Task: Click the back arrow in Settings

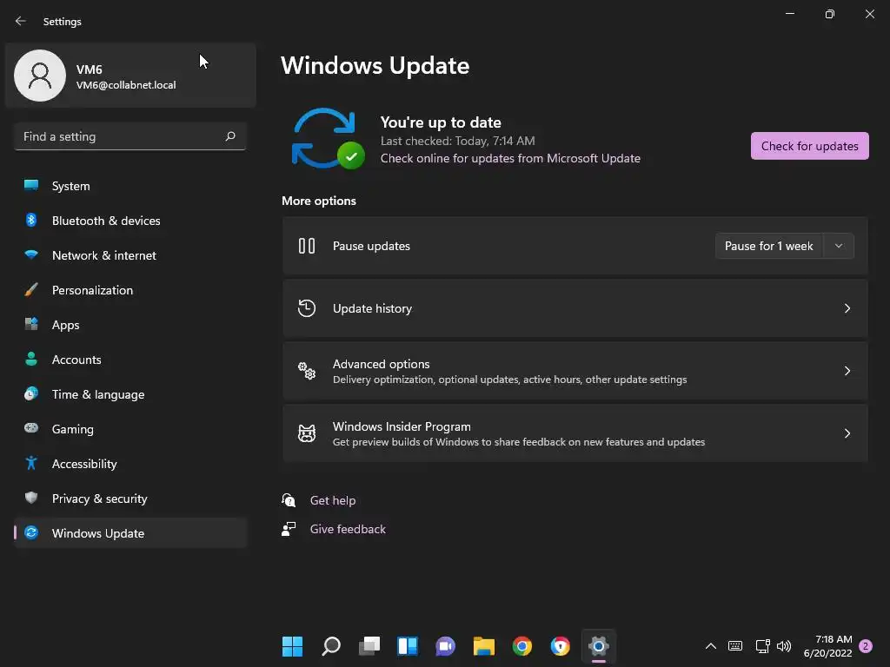Action: [x=21, y=21]
